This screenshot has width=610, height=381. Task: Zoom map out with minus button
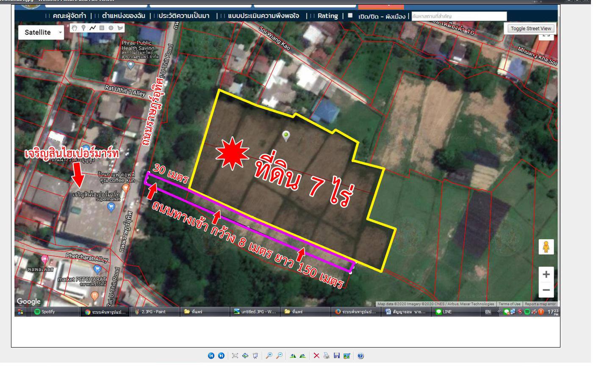click(546, 290)
